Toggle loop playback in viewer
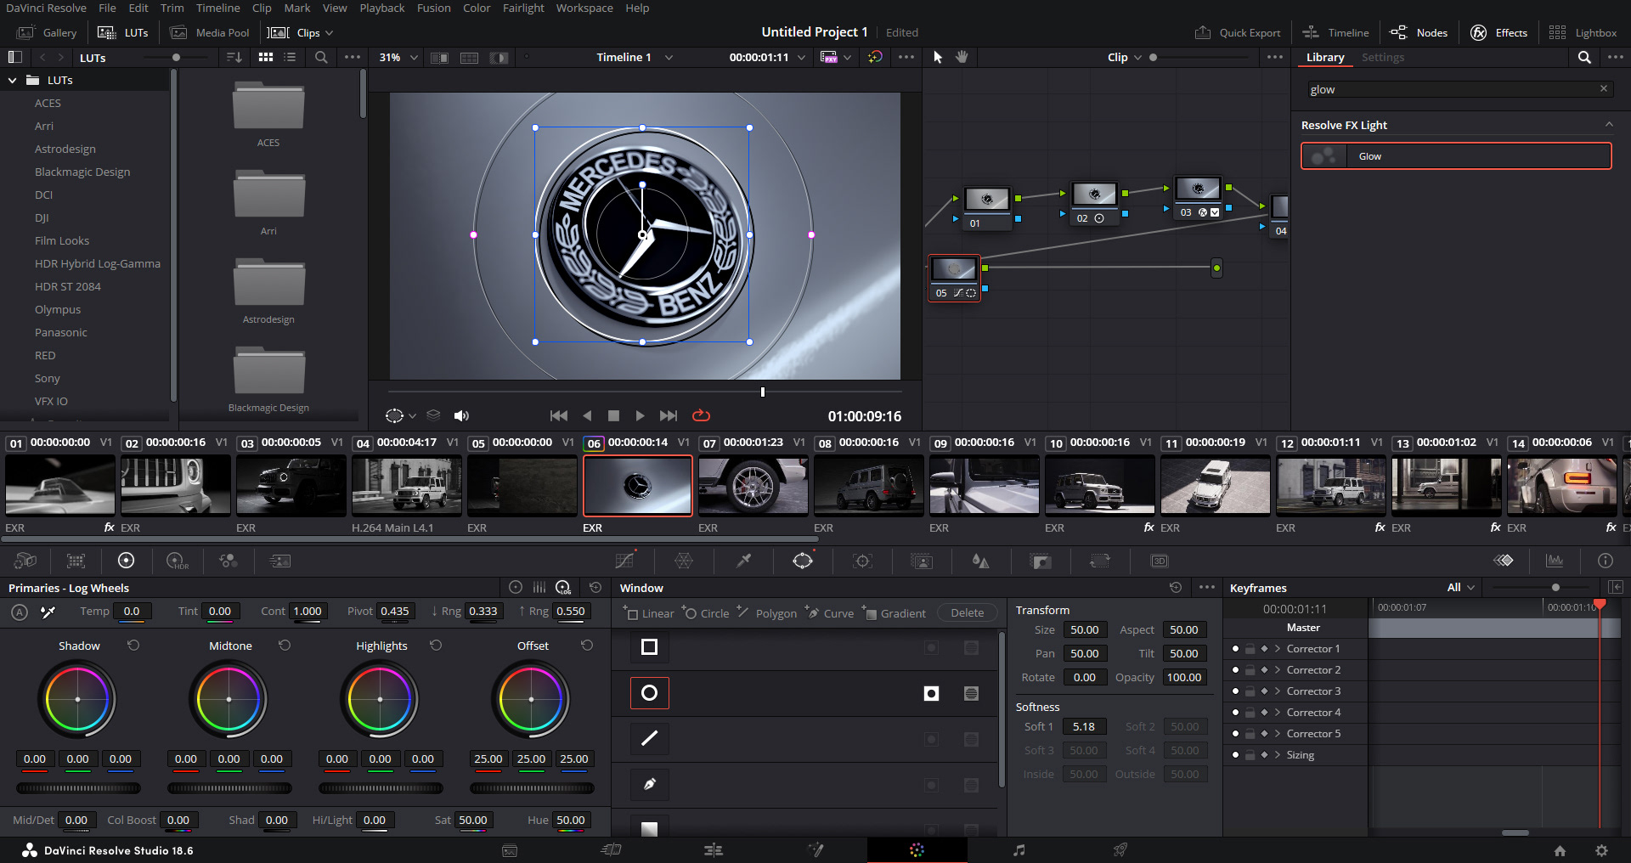This screenshot has height=863, width=1631. click(x=701, y=415)
